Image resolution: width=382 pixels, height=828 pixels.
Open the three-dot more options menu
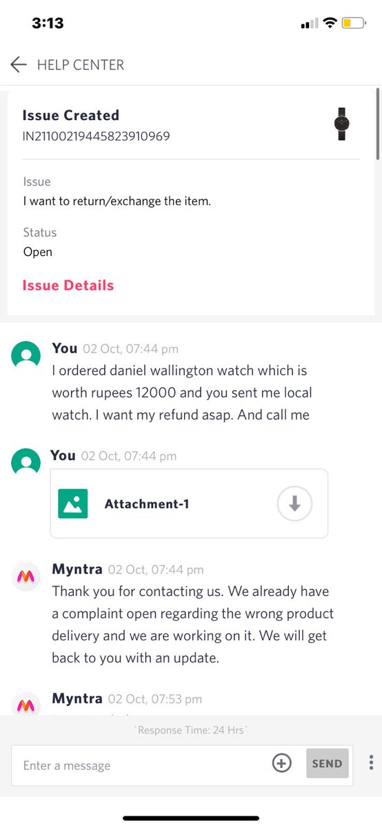(x=371, y=763)
